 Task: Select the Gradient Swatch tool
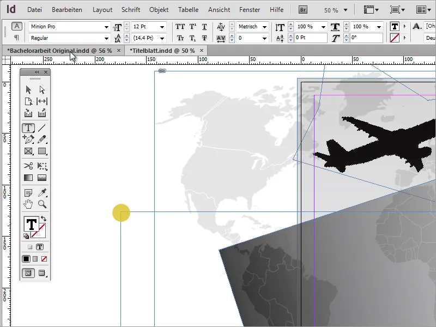coord(28,178)
